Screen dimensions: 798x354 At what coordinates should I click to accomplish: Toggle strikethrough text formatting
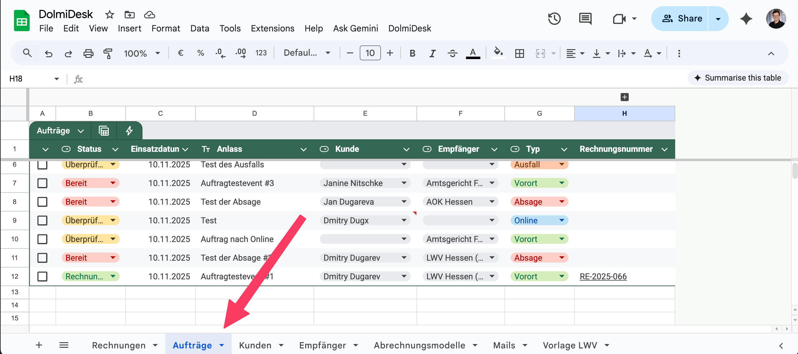tap(452, 53)
